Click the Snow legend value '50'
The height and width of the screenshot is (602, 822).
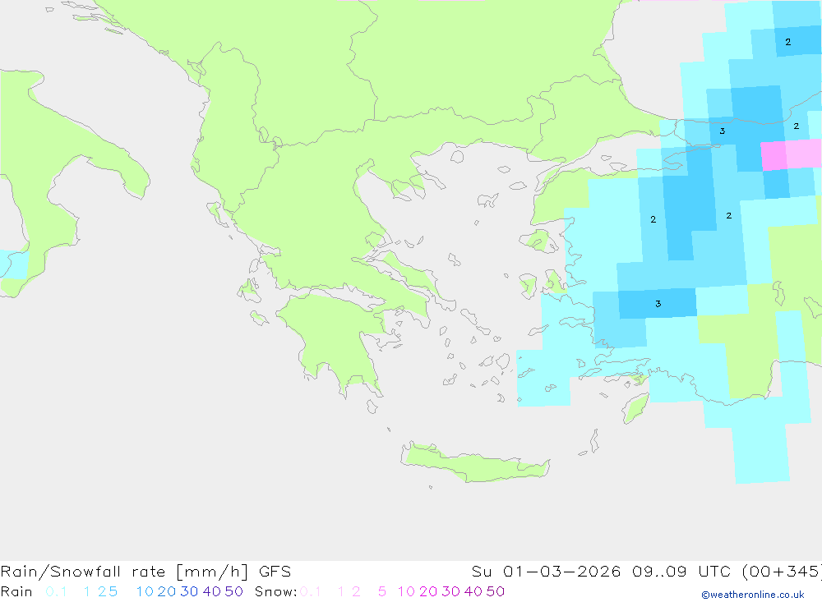coord(496,591)
